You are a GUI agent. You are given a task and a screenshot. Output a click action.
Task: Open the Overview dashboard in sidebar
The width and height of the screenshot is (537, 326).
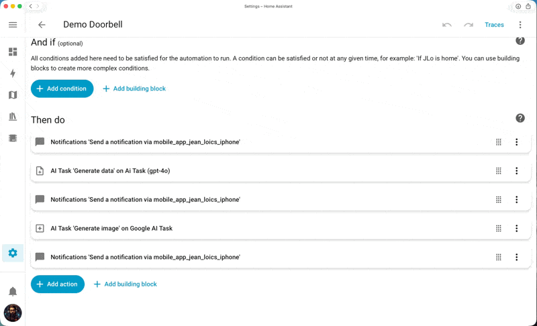(x=13, y=52)
